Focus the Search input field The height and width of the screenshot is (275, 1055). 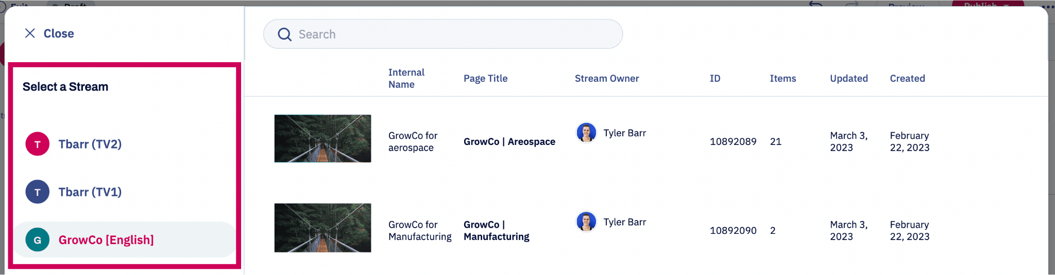(443, 34)
